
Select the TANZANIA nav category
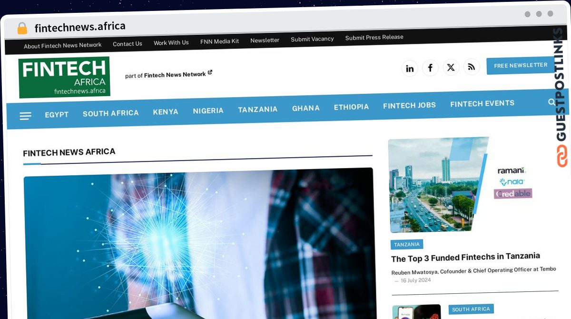coord(258,110)
